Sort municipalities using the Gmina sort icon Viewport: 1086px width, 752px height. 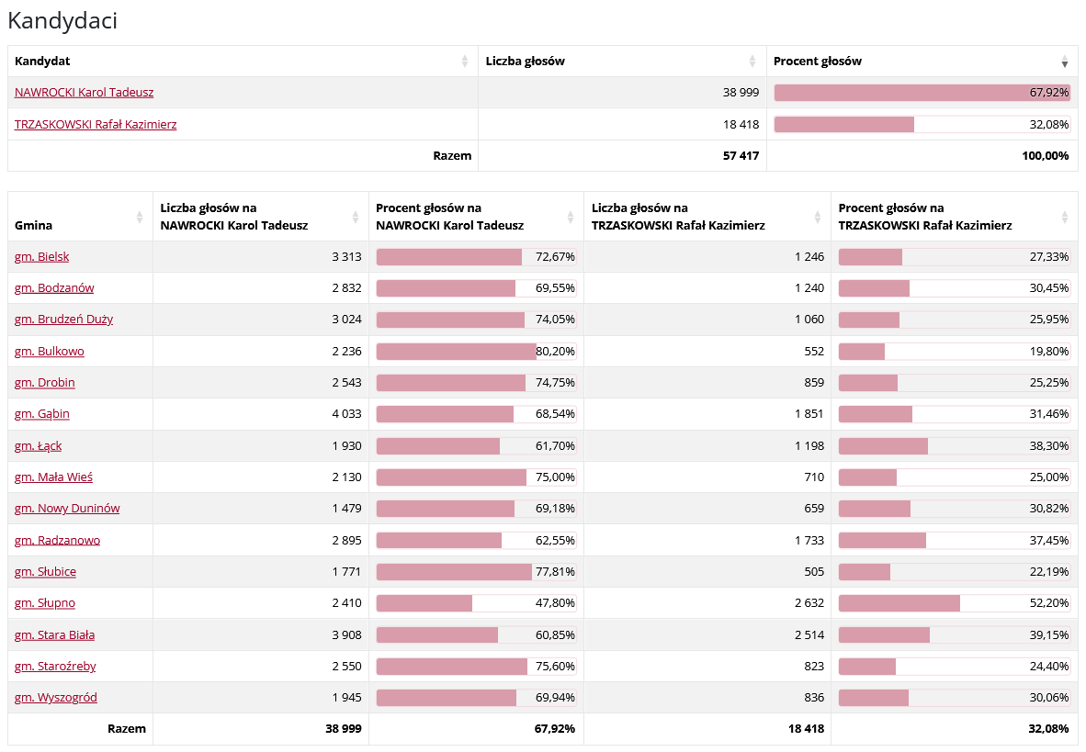(140, 218)
